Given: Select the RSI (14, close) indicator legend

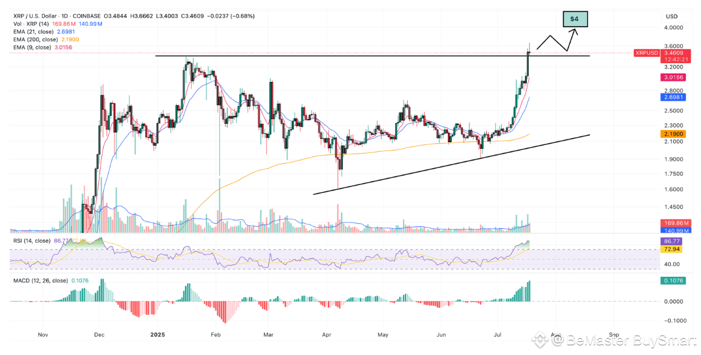Looking at the screenshot, I should pyautogui.click(x=32, y=240).
